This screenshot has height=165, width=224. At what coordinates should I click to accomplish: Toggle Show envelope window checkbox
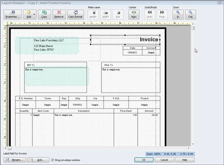point(53,160)
